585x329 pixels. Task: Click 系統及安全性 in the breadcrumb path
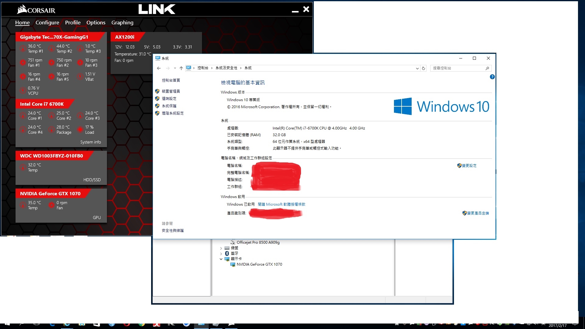click(226, 68)
